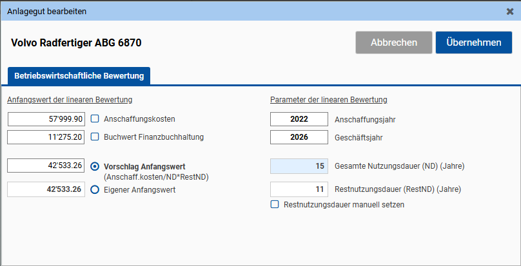The height and width of the screenshot is (266, 521).
Task: Close the Anlagegut bearbeiten dialog
Action: (509, 12)
